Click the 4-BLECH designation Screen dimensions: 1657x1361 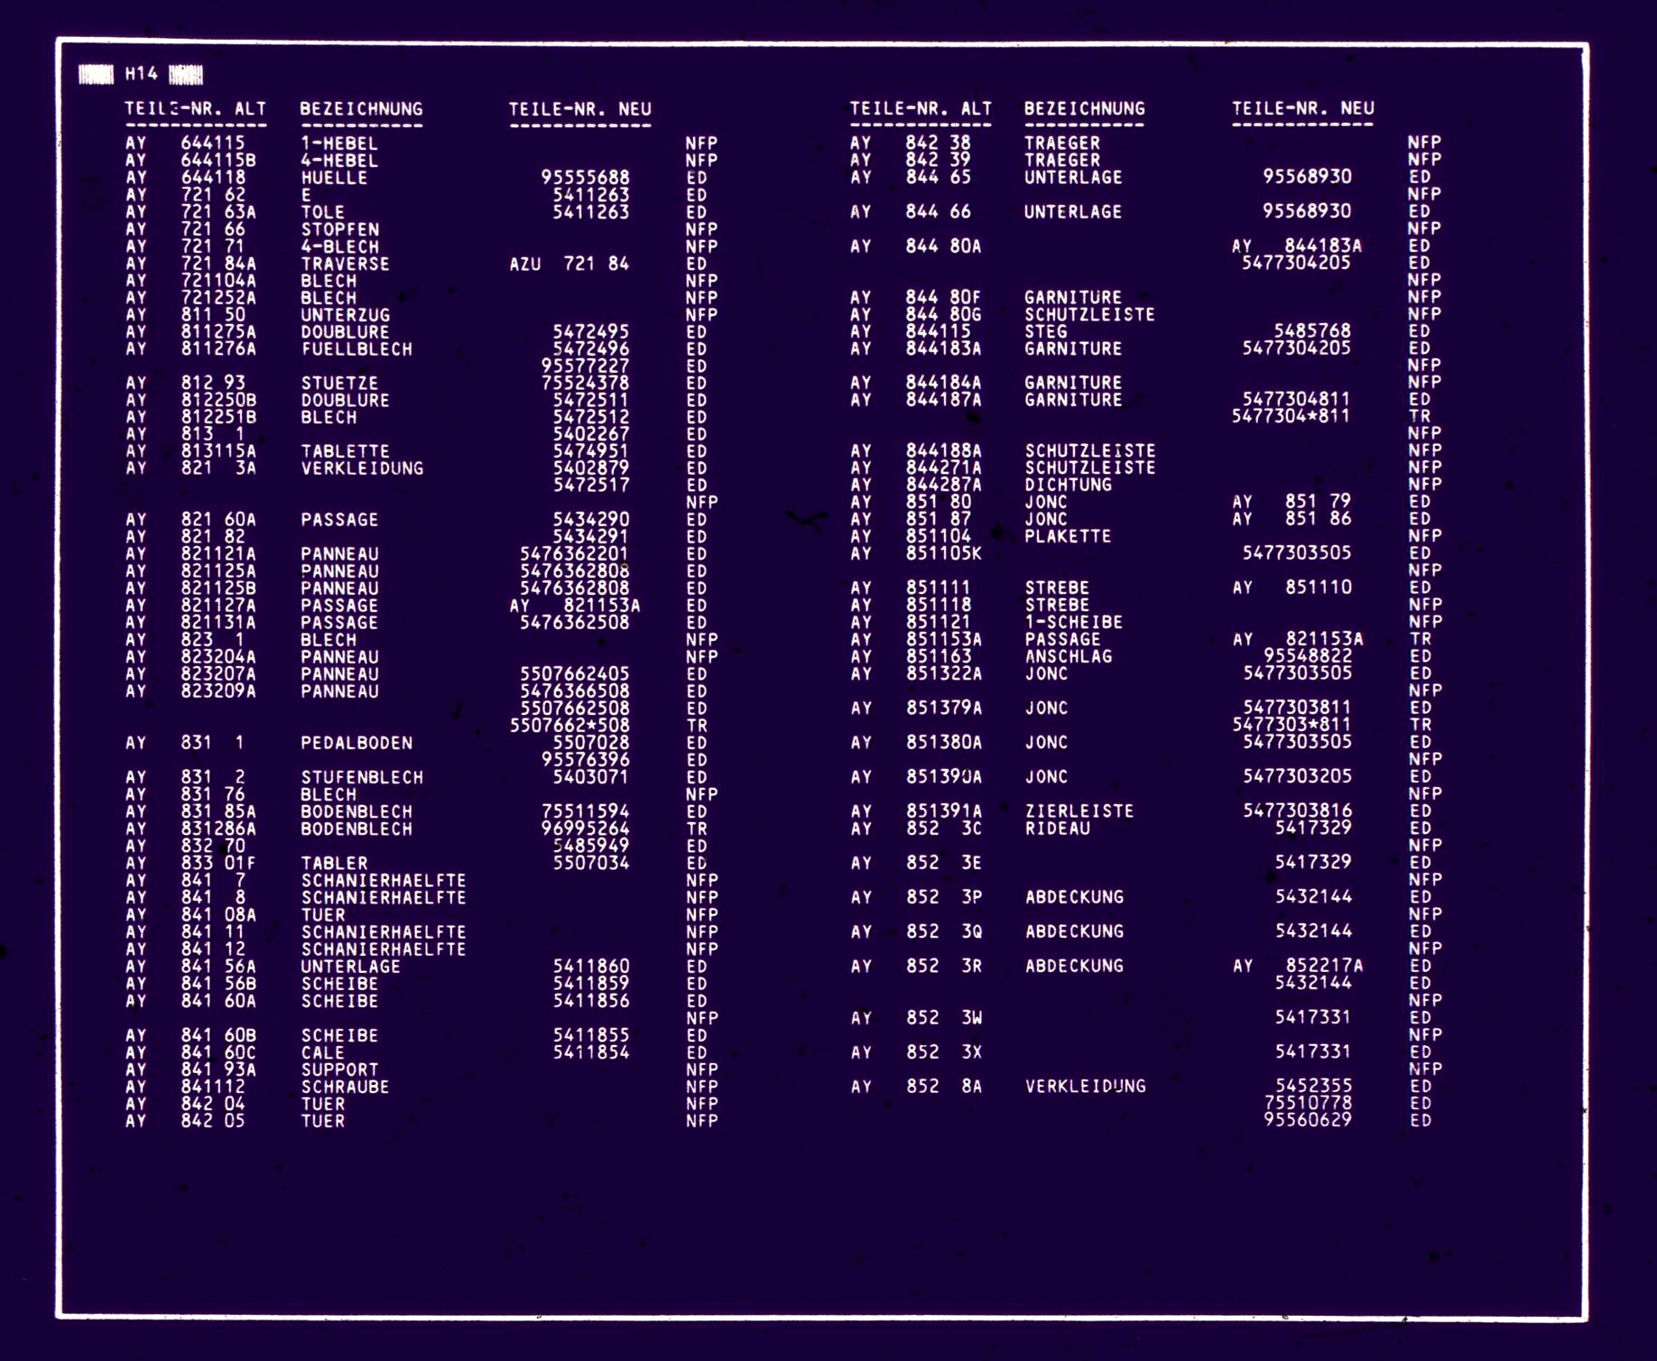(339, 246)
